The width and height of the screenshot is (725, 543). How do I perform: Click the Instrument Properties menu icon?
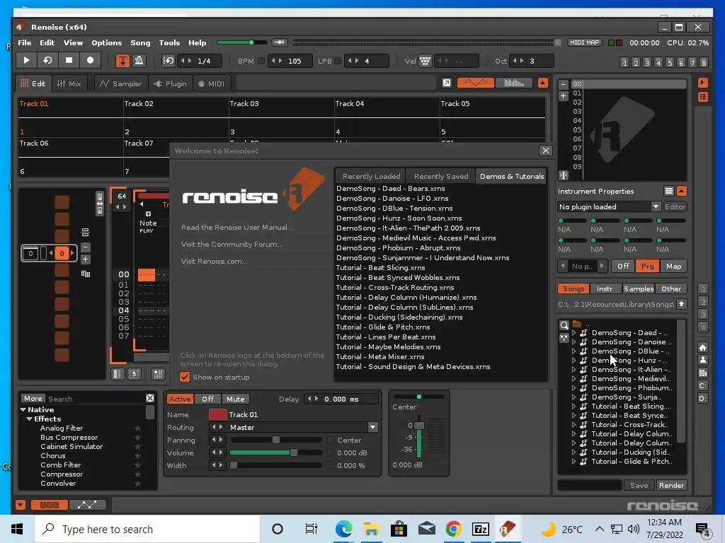(x=668, y=191)
